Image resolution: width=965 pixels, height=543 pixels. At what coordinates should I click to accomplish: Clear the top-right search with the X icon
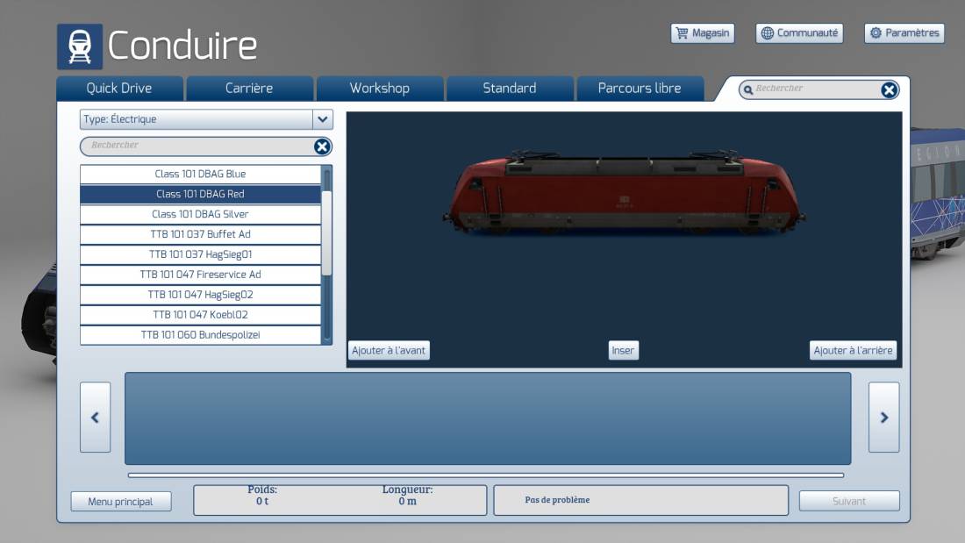(x=889, y=89)
